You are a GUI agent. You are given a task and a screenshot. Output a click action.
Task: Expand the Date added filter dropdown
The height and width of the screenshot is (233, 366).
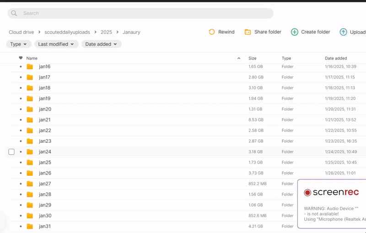[x=101, y=44]
